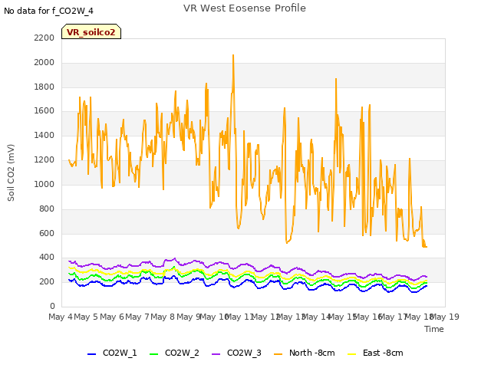This screenshot has height=368, width=491.
Task: Click the yellow East -8cm legend swatch
Action: [x=351, y=354]
